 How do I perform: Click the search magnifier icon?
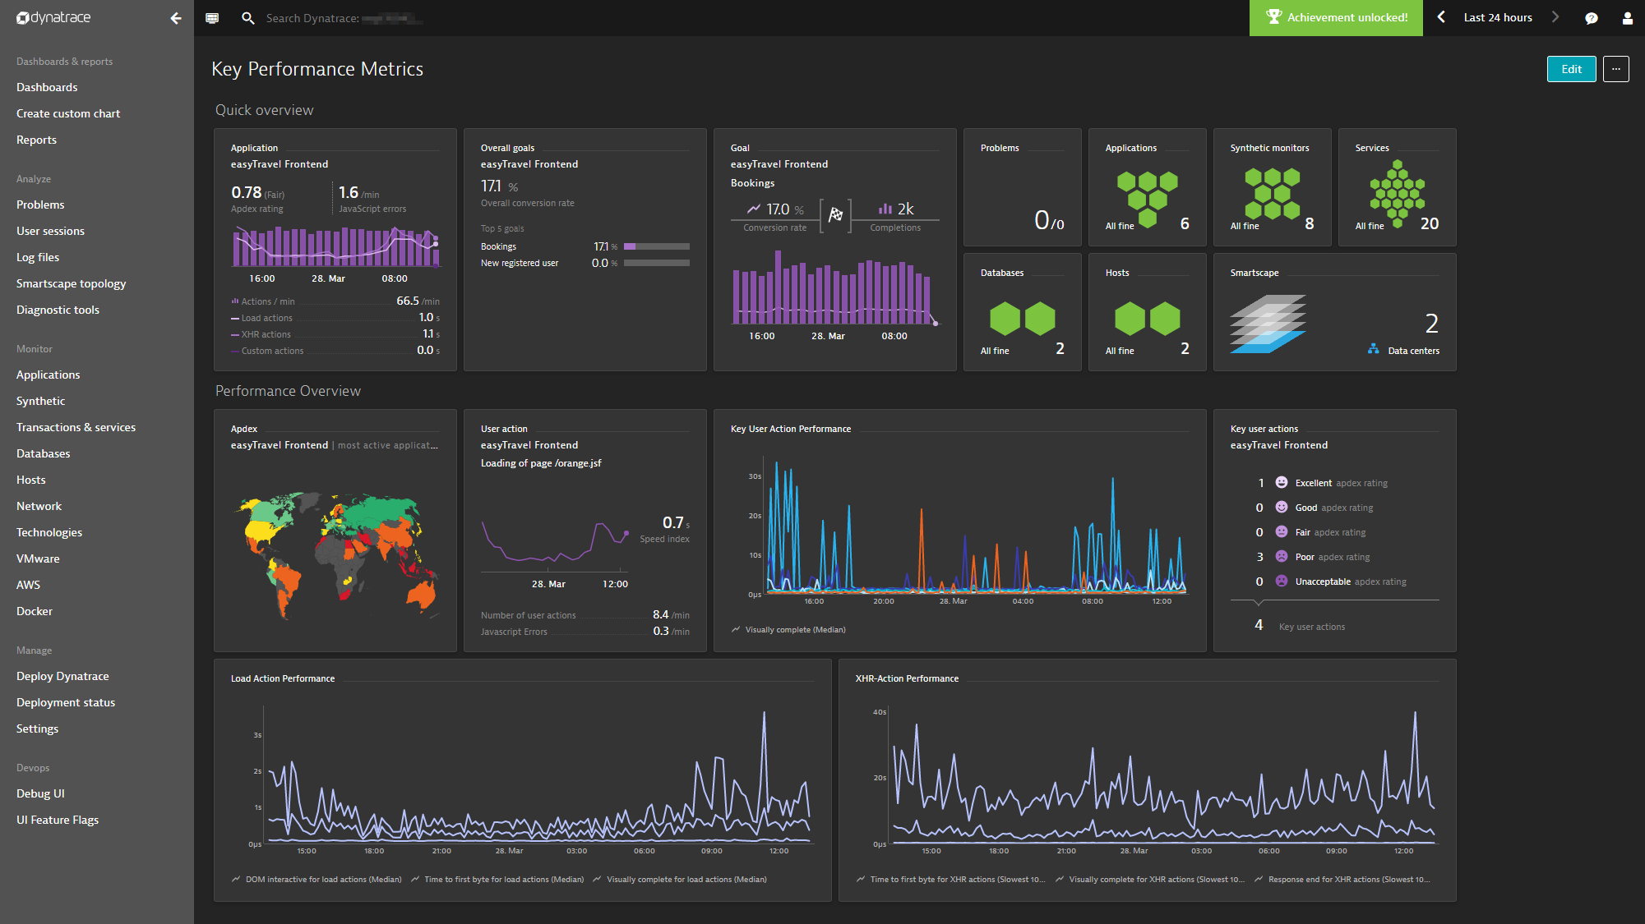[247, 18]
